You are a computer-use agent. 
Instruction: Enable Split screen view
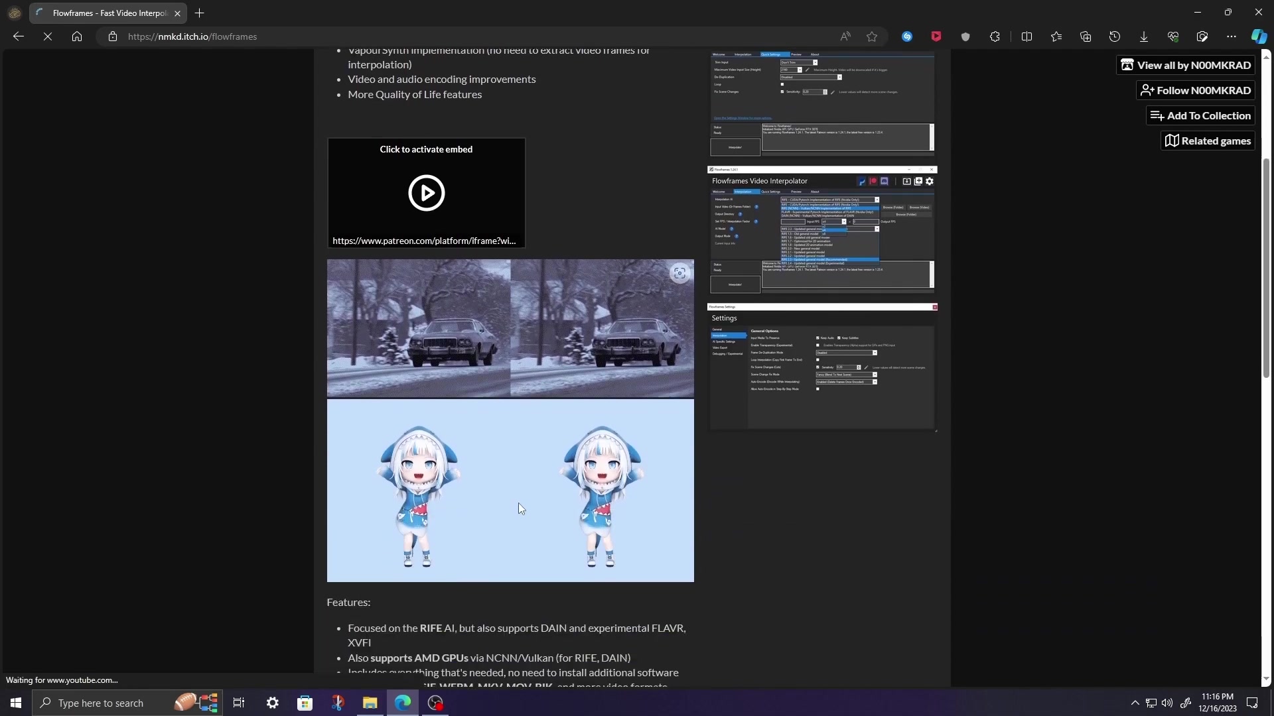pos(1026,36)
